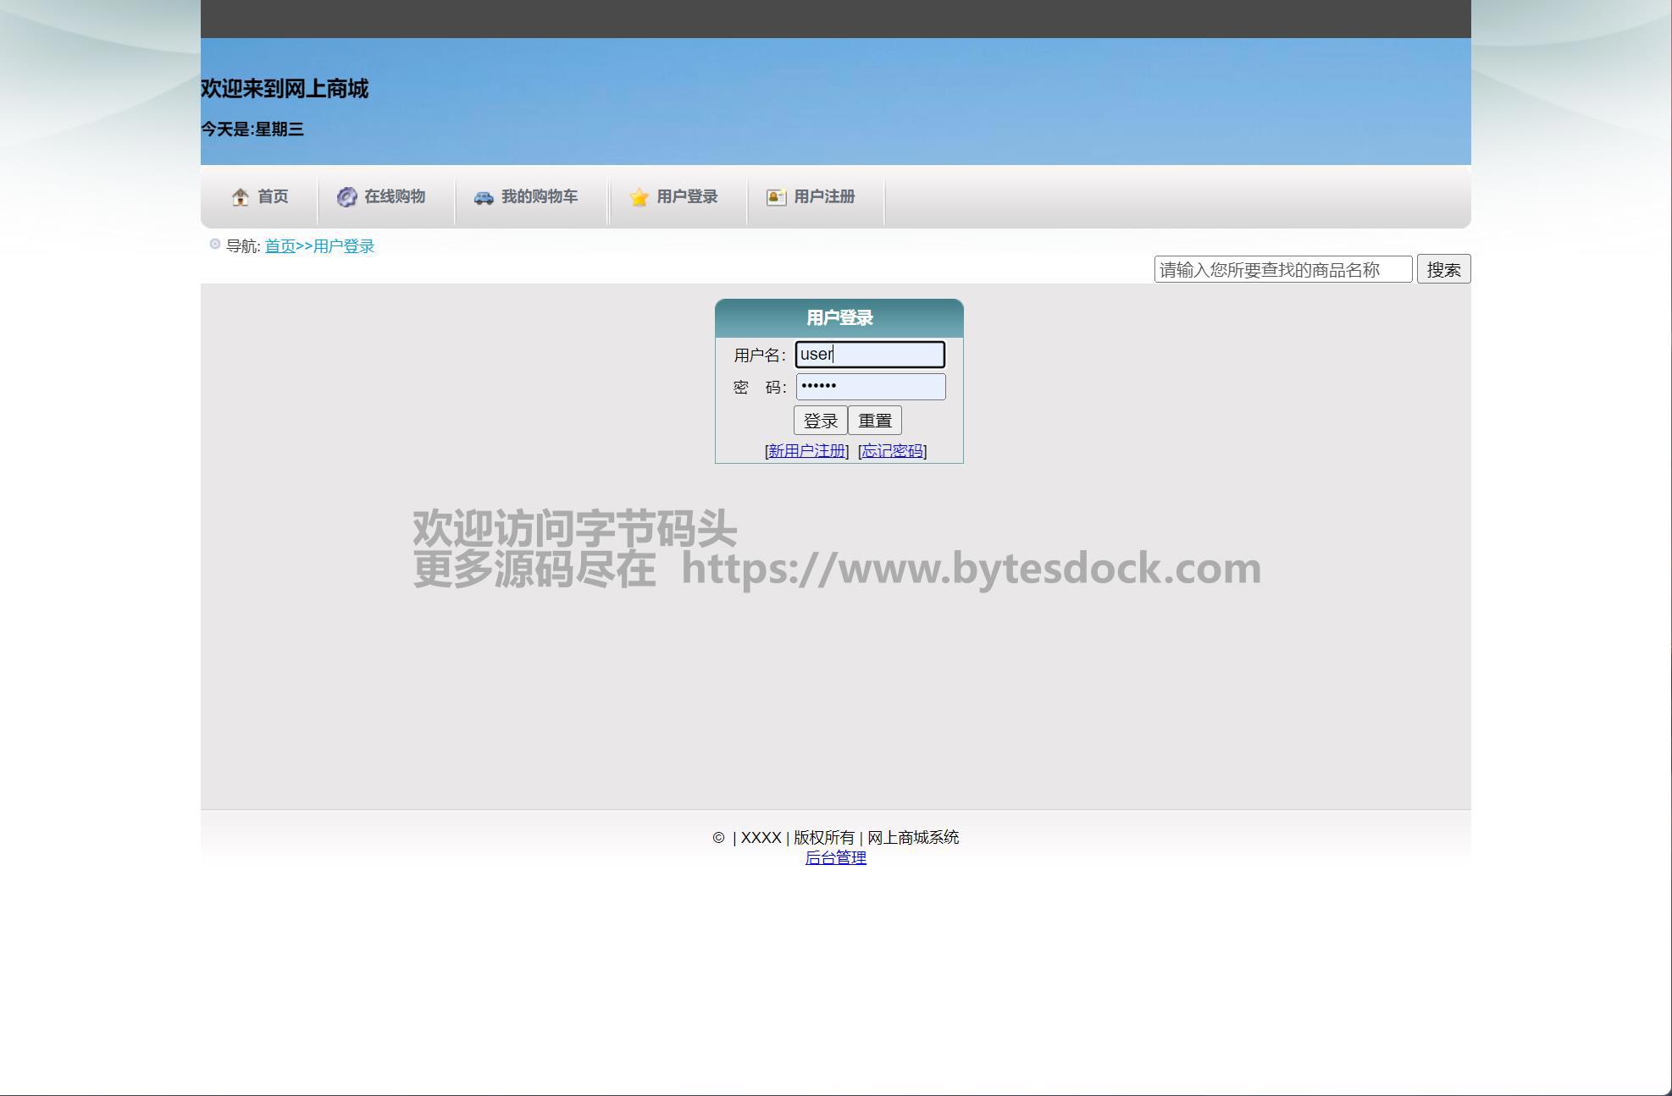Click the car icon beside 我的购物车
The image size is (1672, 1096).
(x=484, y=197)
